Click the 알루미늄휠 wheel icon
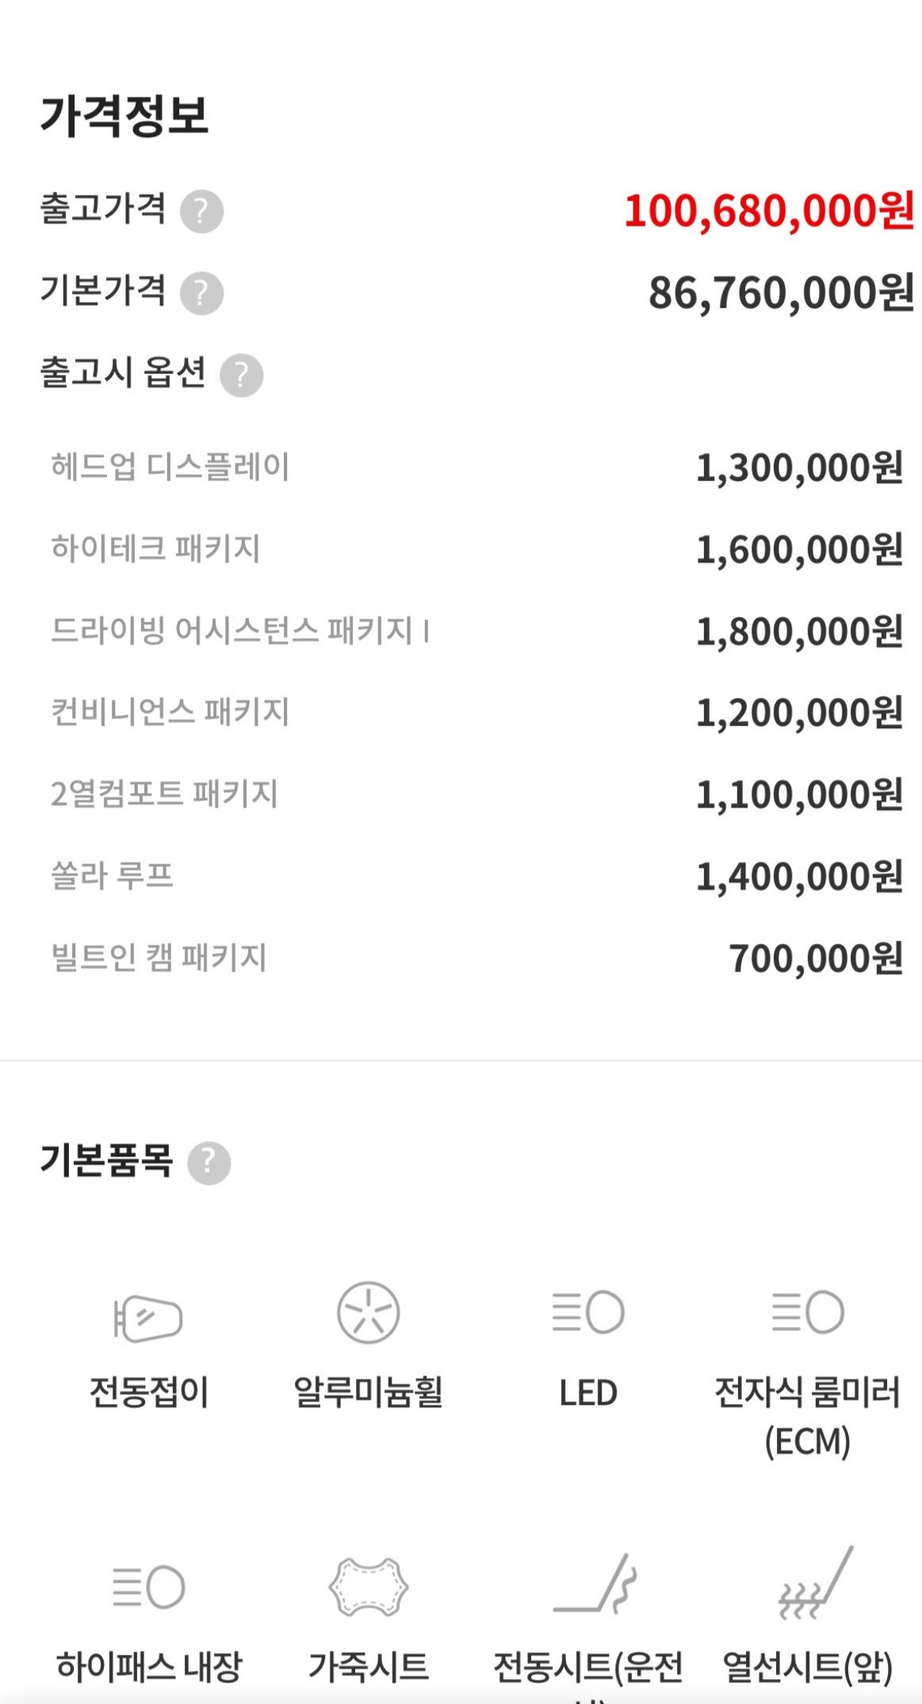922x1704 pixels. (368, 1312)
